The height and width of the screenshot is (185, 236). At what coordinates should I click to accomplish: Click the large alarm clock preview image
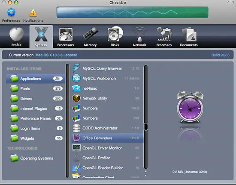click(x=190, y=107)
